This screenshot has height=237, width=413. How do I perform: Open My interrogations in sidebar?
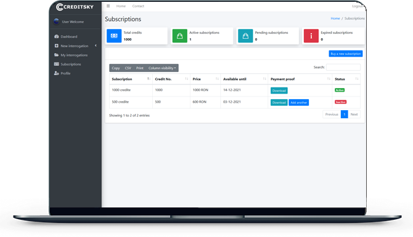point(74,55)
